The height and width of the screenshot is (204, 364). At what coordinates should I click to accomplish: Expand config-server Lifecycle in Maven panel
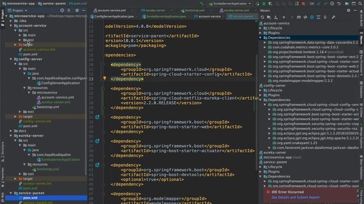click(x=260, y=91)
